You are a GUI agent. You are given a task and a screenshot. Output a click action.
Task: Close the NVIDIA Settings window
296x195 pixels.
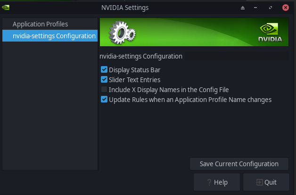pos(285,8)
